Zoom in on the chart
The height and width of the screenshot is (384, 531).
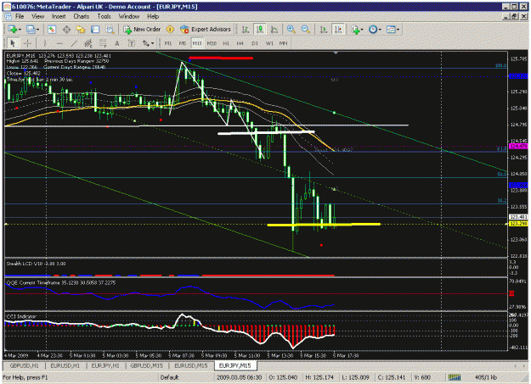(291, 30)
